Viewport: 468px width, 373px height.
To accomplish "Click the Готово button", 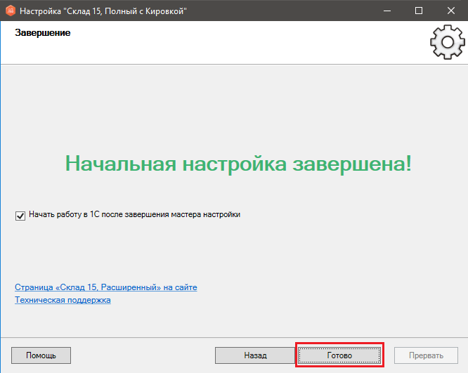I will pyautogui.click(x=339, y=355).
